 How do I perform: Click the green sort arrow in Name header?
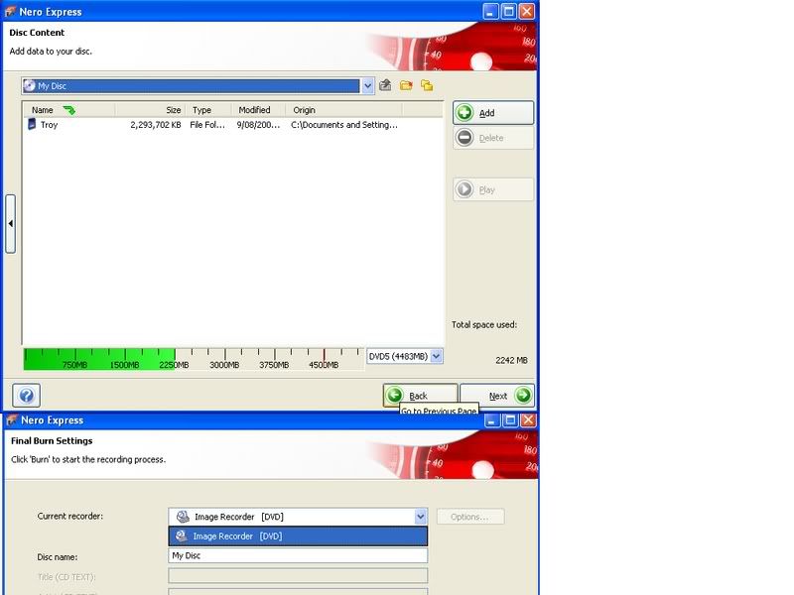69,110
